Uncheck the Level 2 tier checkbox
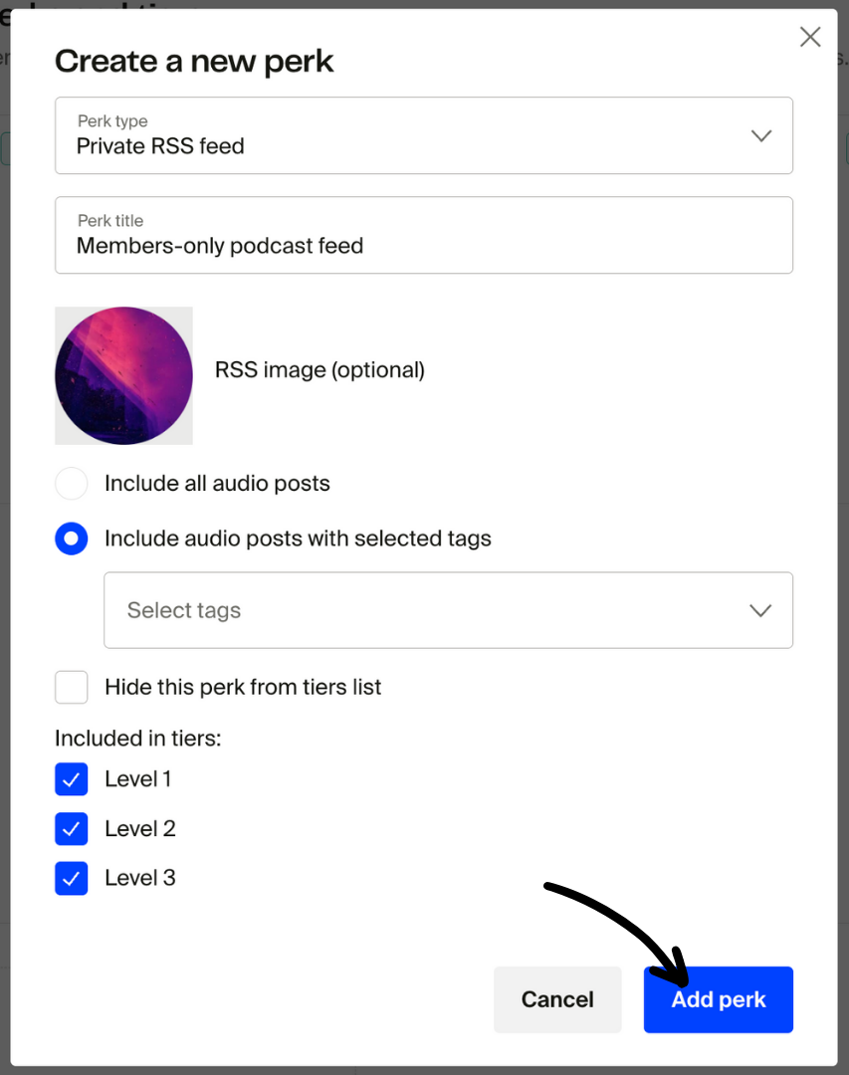Screen dimensions: 849x1075 (x=71, y=828)
